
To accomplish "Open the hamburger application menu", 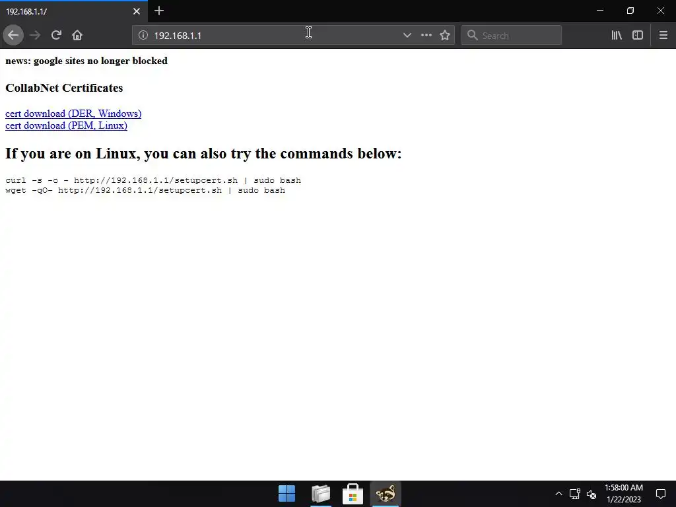I will click(x=663, y=36).
